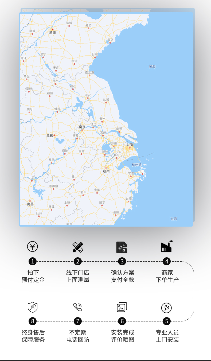The width and height of the screenshot is (211, 361).
Task: Click the shield warranty icon
Action: [x=33, y=307]
